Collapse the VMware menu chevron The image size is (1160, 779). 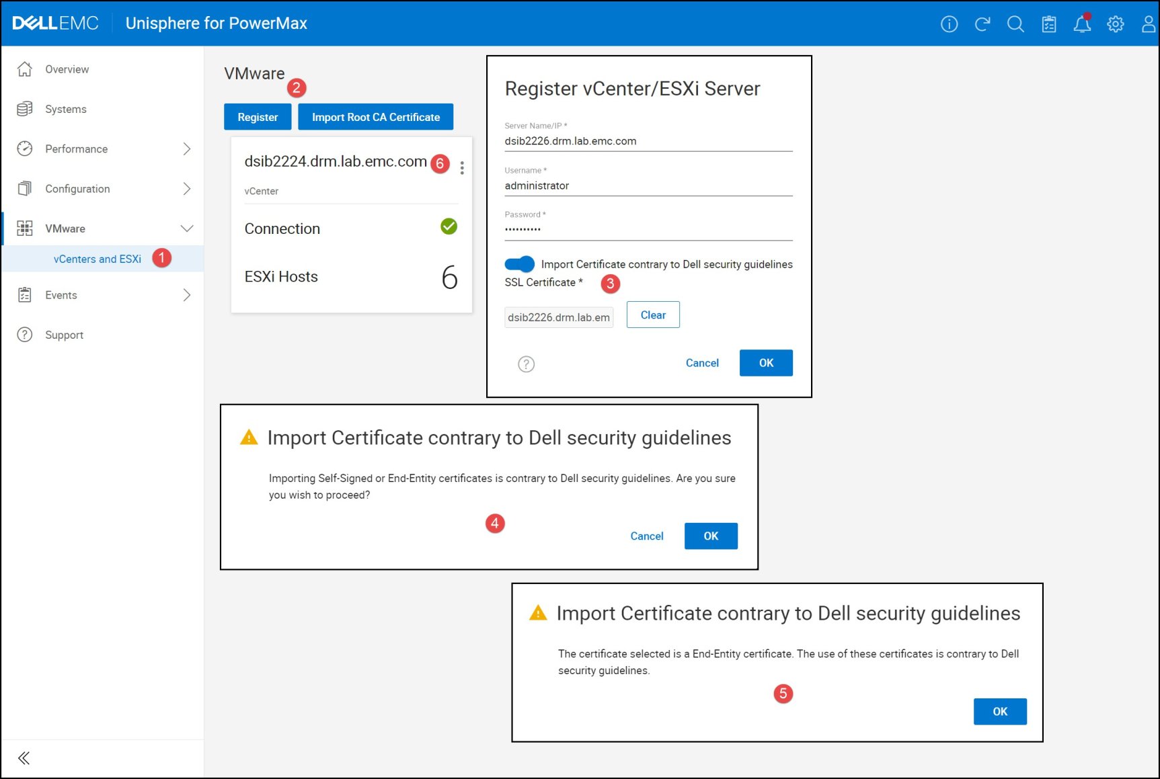[x=187, y=229]
